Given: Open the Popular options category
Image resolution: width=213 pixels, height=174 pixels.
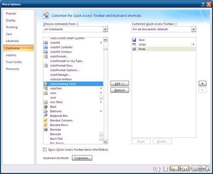Looking at the screenshot, I should coord(11,14).
